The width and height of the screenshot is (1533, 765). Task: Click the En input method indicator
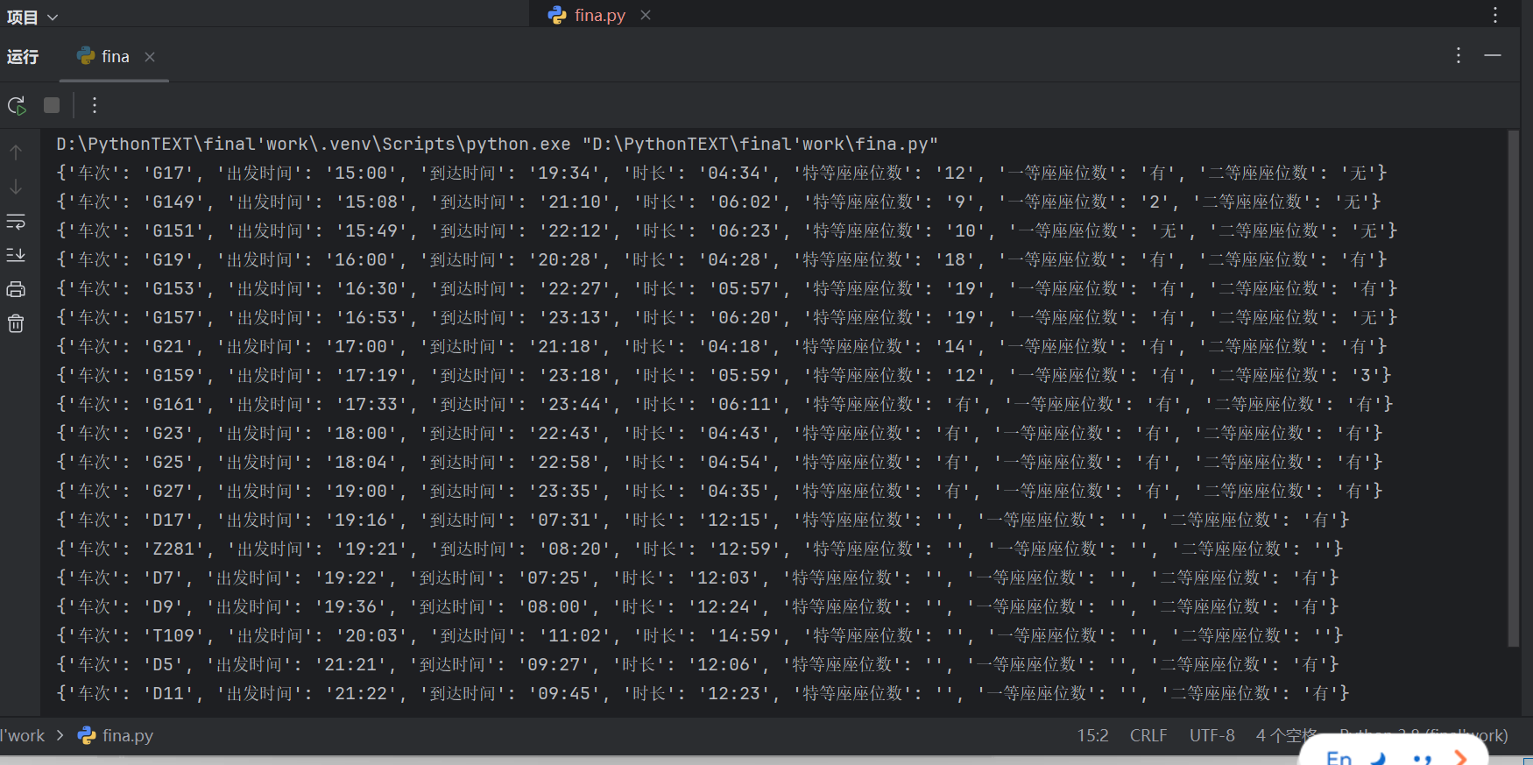(x=1339, y=757)
